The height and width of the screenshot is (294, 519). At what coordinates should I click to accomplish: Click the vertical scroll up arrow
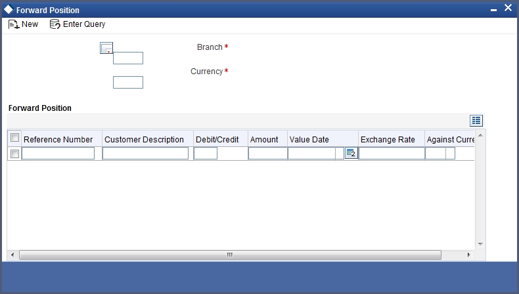[x=480, y=136]
